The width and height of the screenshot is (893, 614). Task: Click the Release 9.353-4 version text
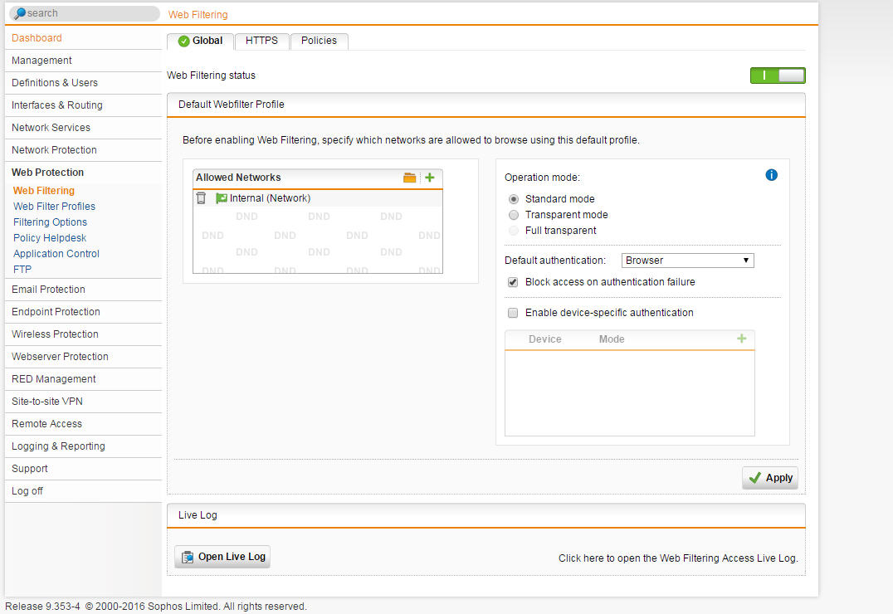[42, 607]
